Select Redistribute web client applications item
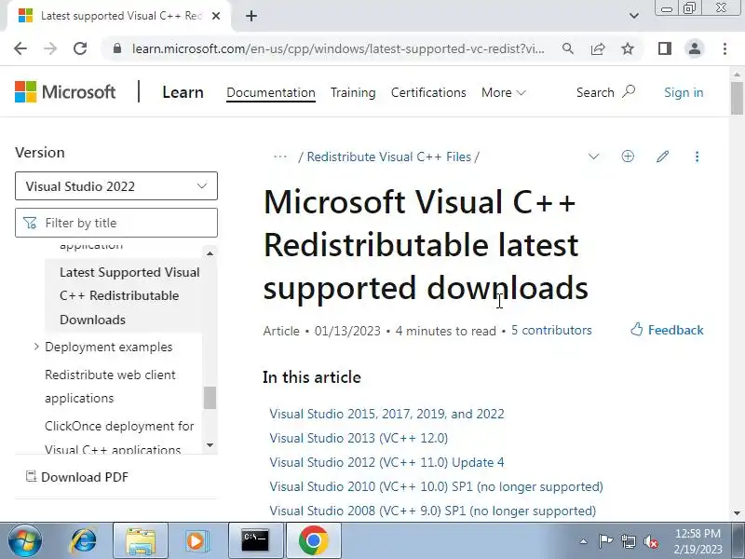745x559 pixels. pyautogui.click(x=110, y=386)
